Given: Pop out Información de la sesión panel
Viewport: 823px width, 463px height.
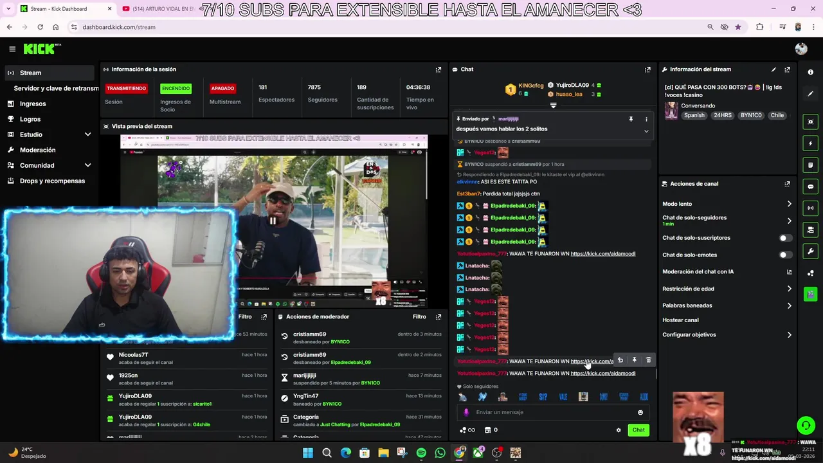Looking at the screenshot, I should pyautogui.click(x=439, y=69).
